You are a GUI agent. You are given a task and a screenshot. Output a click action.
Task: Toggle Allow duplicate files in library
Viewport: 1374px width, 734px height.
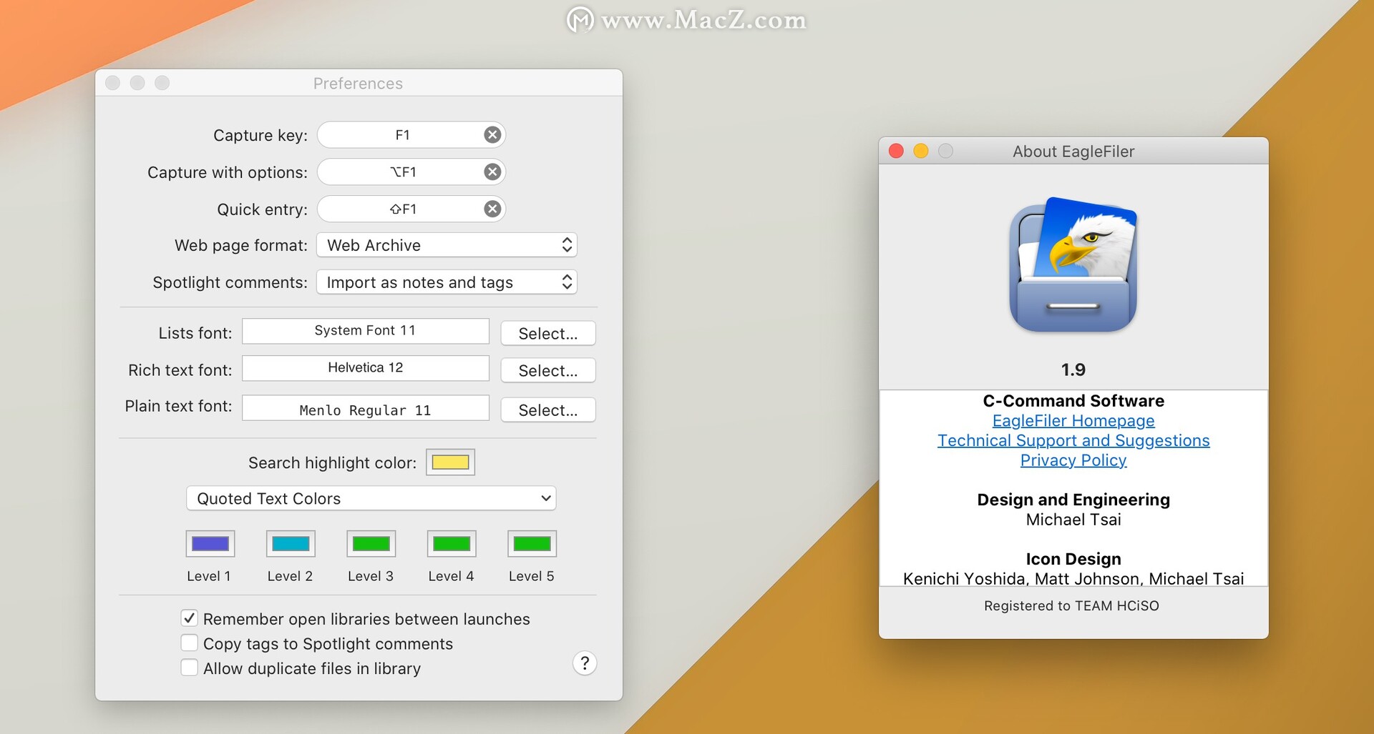pos(189,668)
